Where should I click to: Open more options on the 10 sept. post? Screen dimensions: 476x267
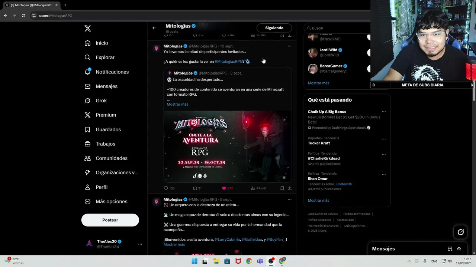point(290,46)
